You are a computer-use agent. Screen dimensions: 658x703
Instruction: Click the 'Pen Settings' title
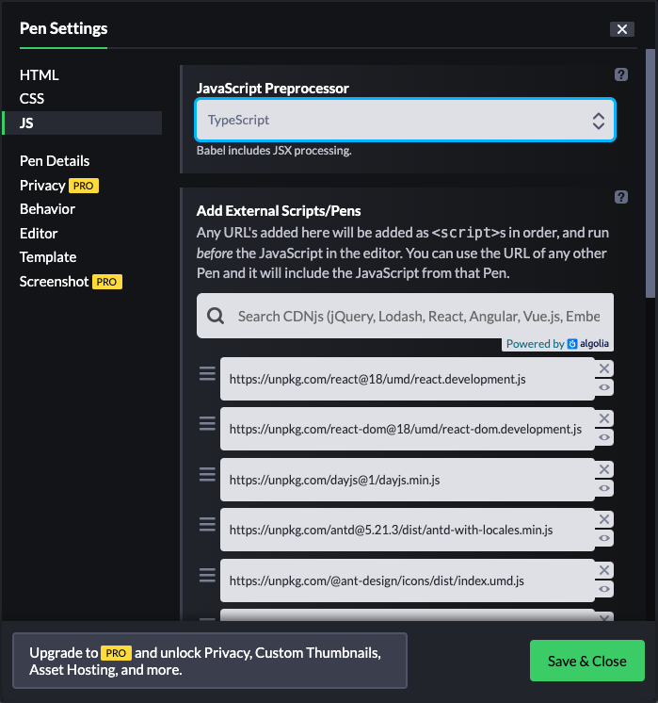click(64, 28)
